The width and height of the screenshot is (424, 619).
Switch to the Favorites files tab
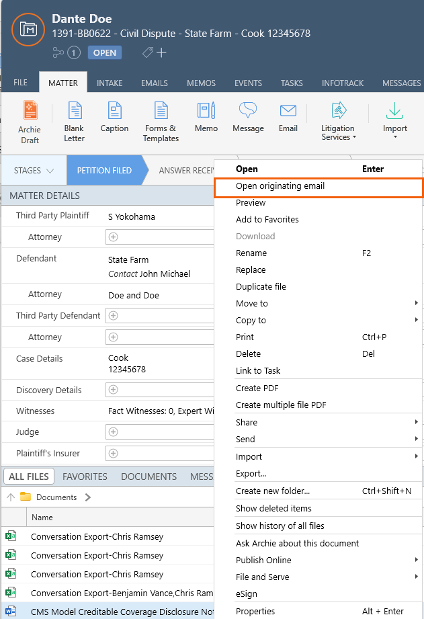pos(85,477)
